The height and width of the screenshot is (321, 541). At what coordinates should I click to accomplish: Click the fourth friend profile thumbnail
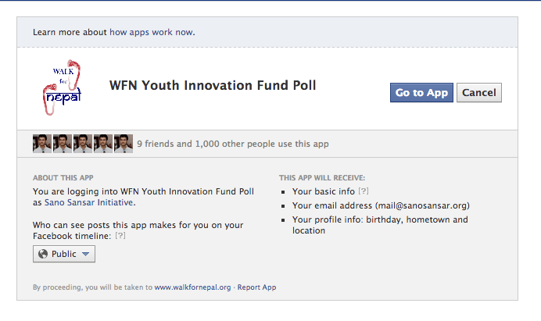[x=103, y=144]
